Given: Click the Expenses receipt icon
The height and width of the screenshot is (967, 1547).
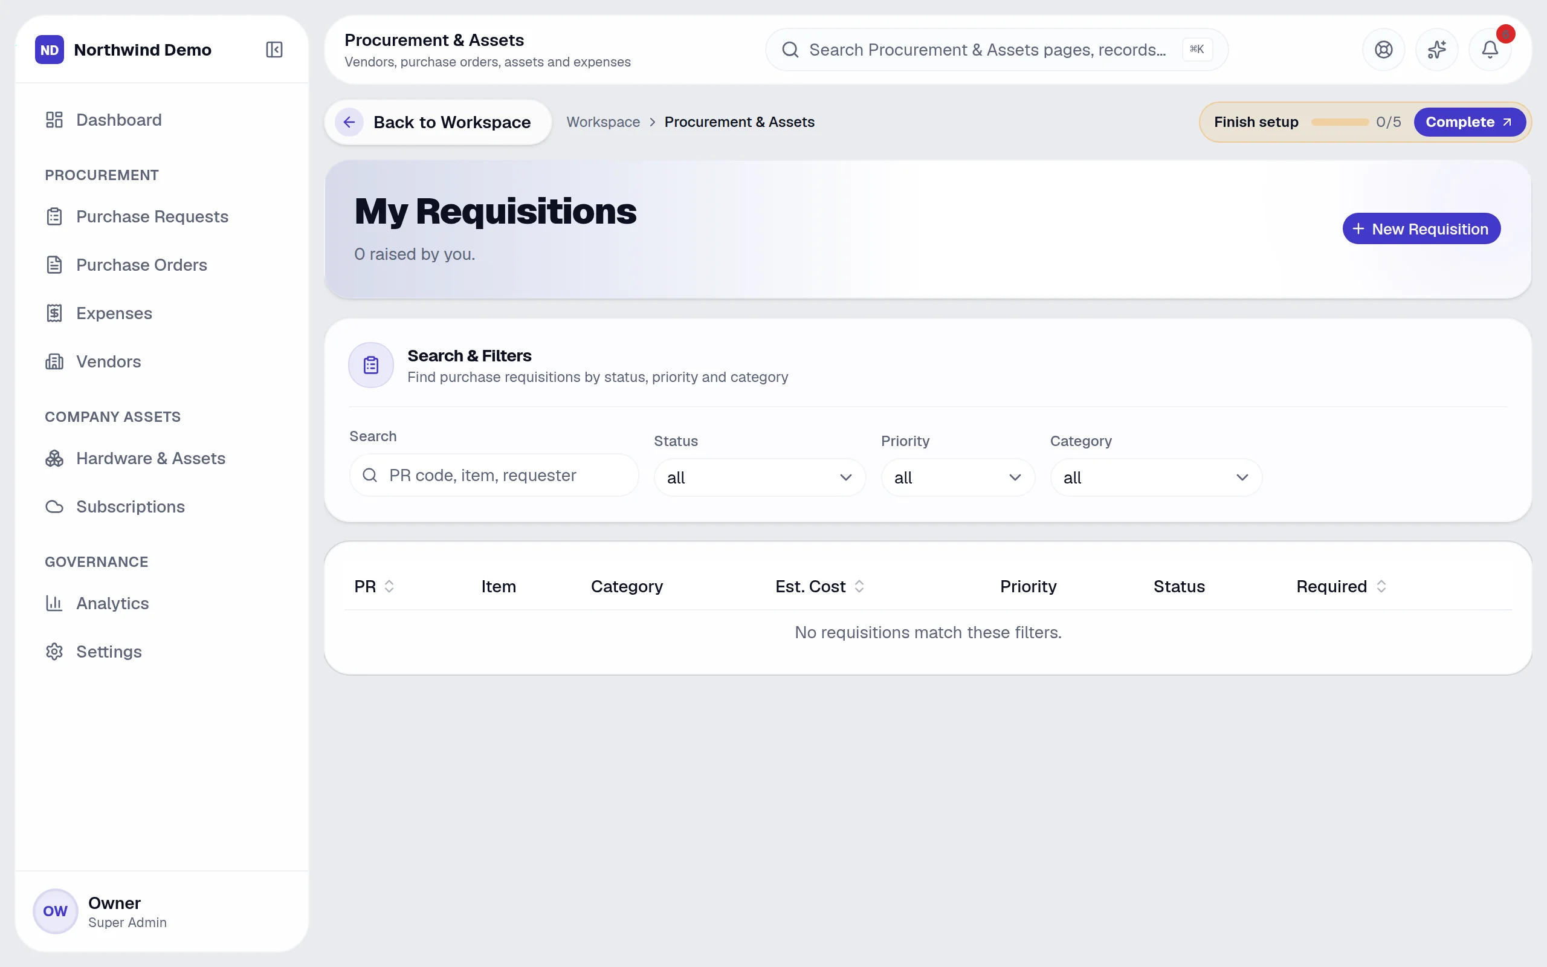Looking at the screenshot, I should (54, 314).
